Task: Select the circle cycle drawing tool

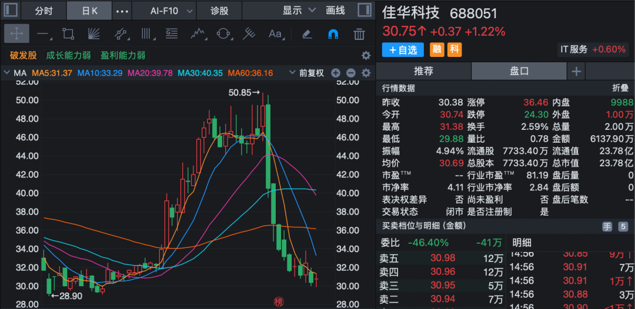Action: 223,34
